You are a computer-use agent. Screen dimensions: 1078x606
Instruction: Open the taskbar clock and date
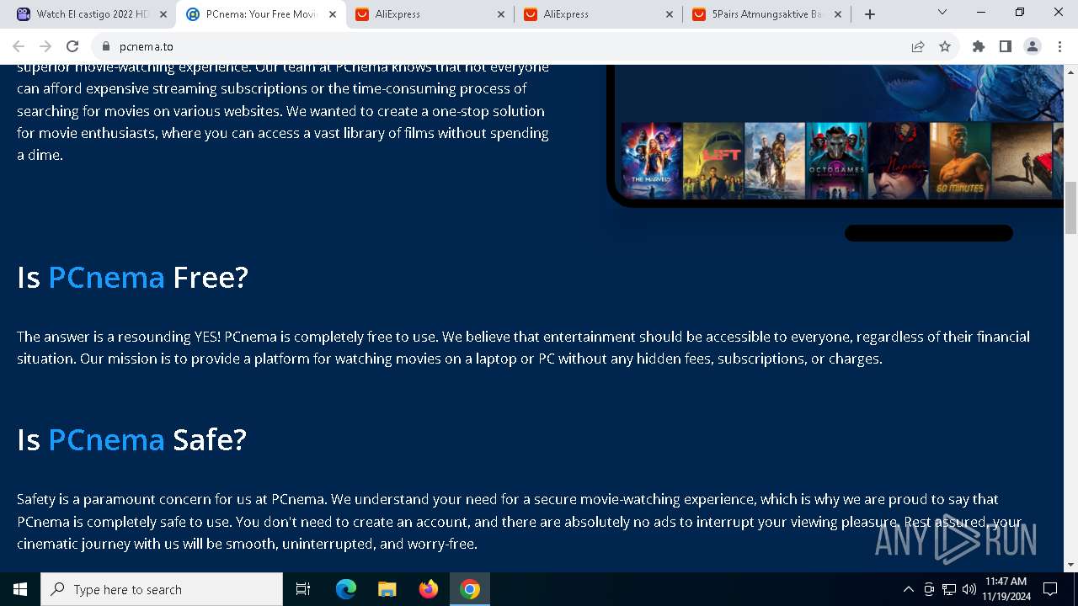click(1006, 589)
